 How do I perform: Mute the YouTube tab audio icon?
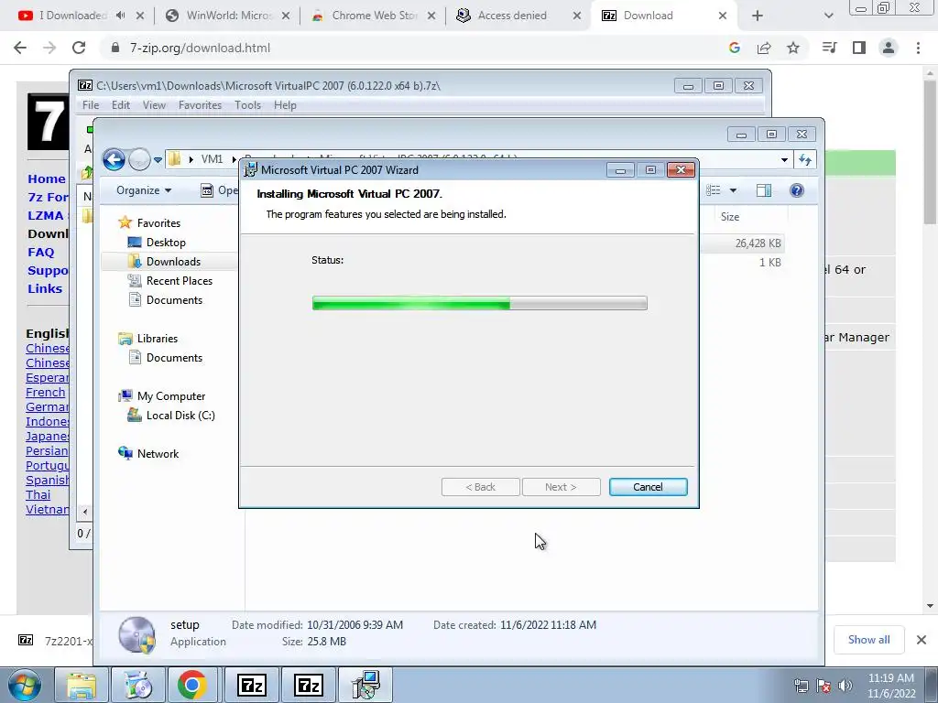[x=120, y=16]
